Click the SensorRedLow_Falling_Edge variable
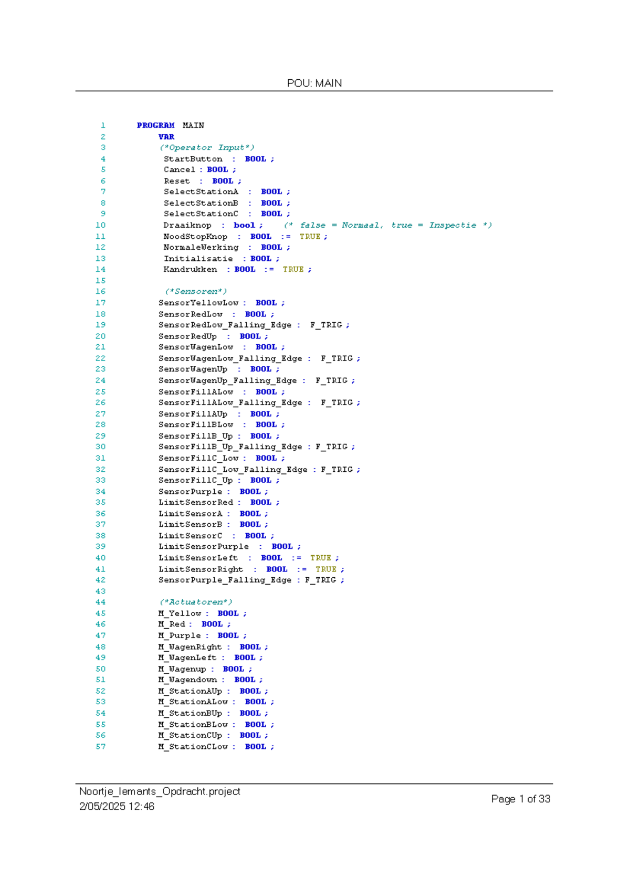 click(x=225, y=325)
